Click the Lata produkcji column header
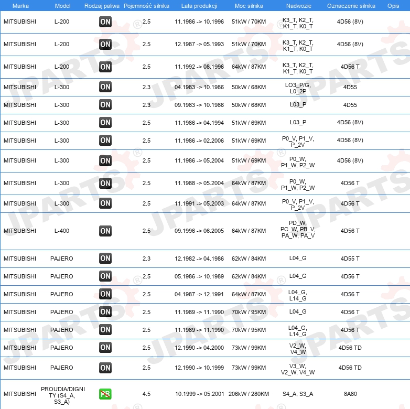 click(199, 6)
